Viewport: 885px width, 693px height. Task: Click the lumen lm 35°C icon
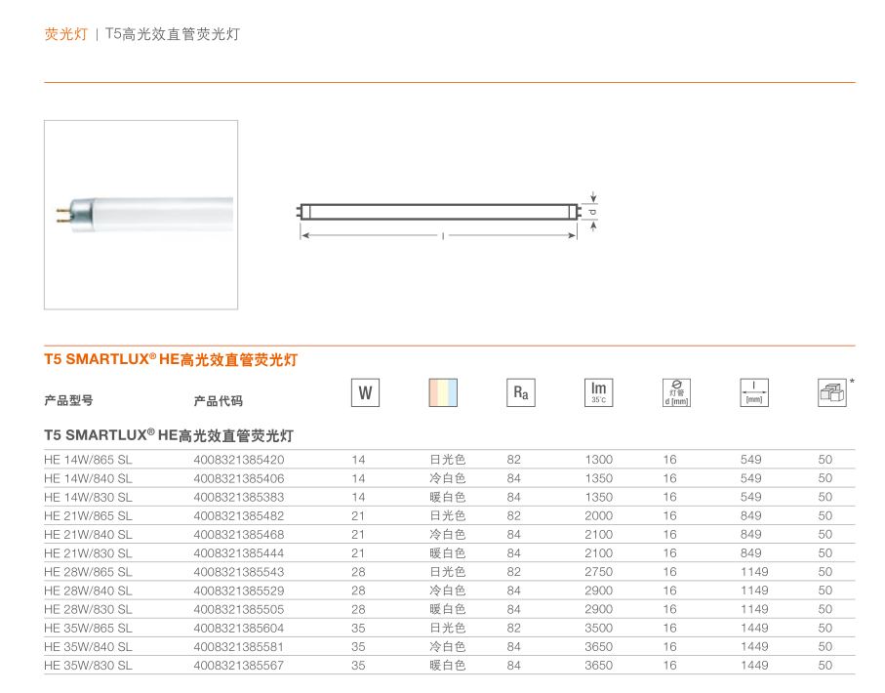(599, 392)
